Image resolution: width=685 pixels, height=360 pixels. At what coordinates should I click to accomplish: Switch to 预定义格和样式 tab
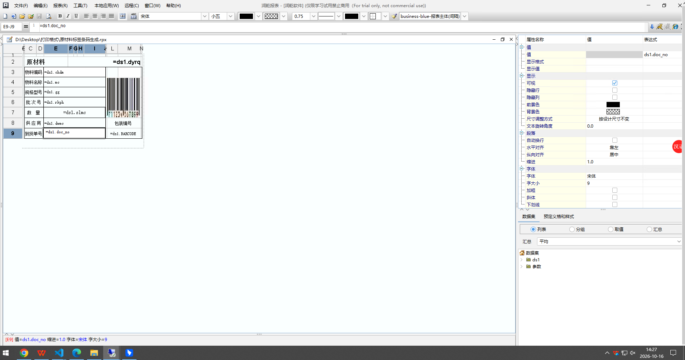559,217
